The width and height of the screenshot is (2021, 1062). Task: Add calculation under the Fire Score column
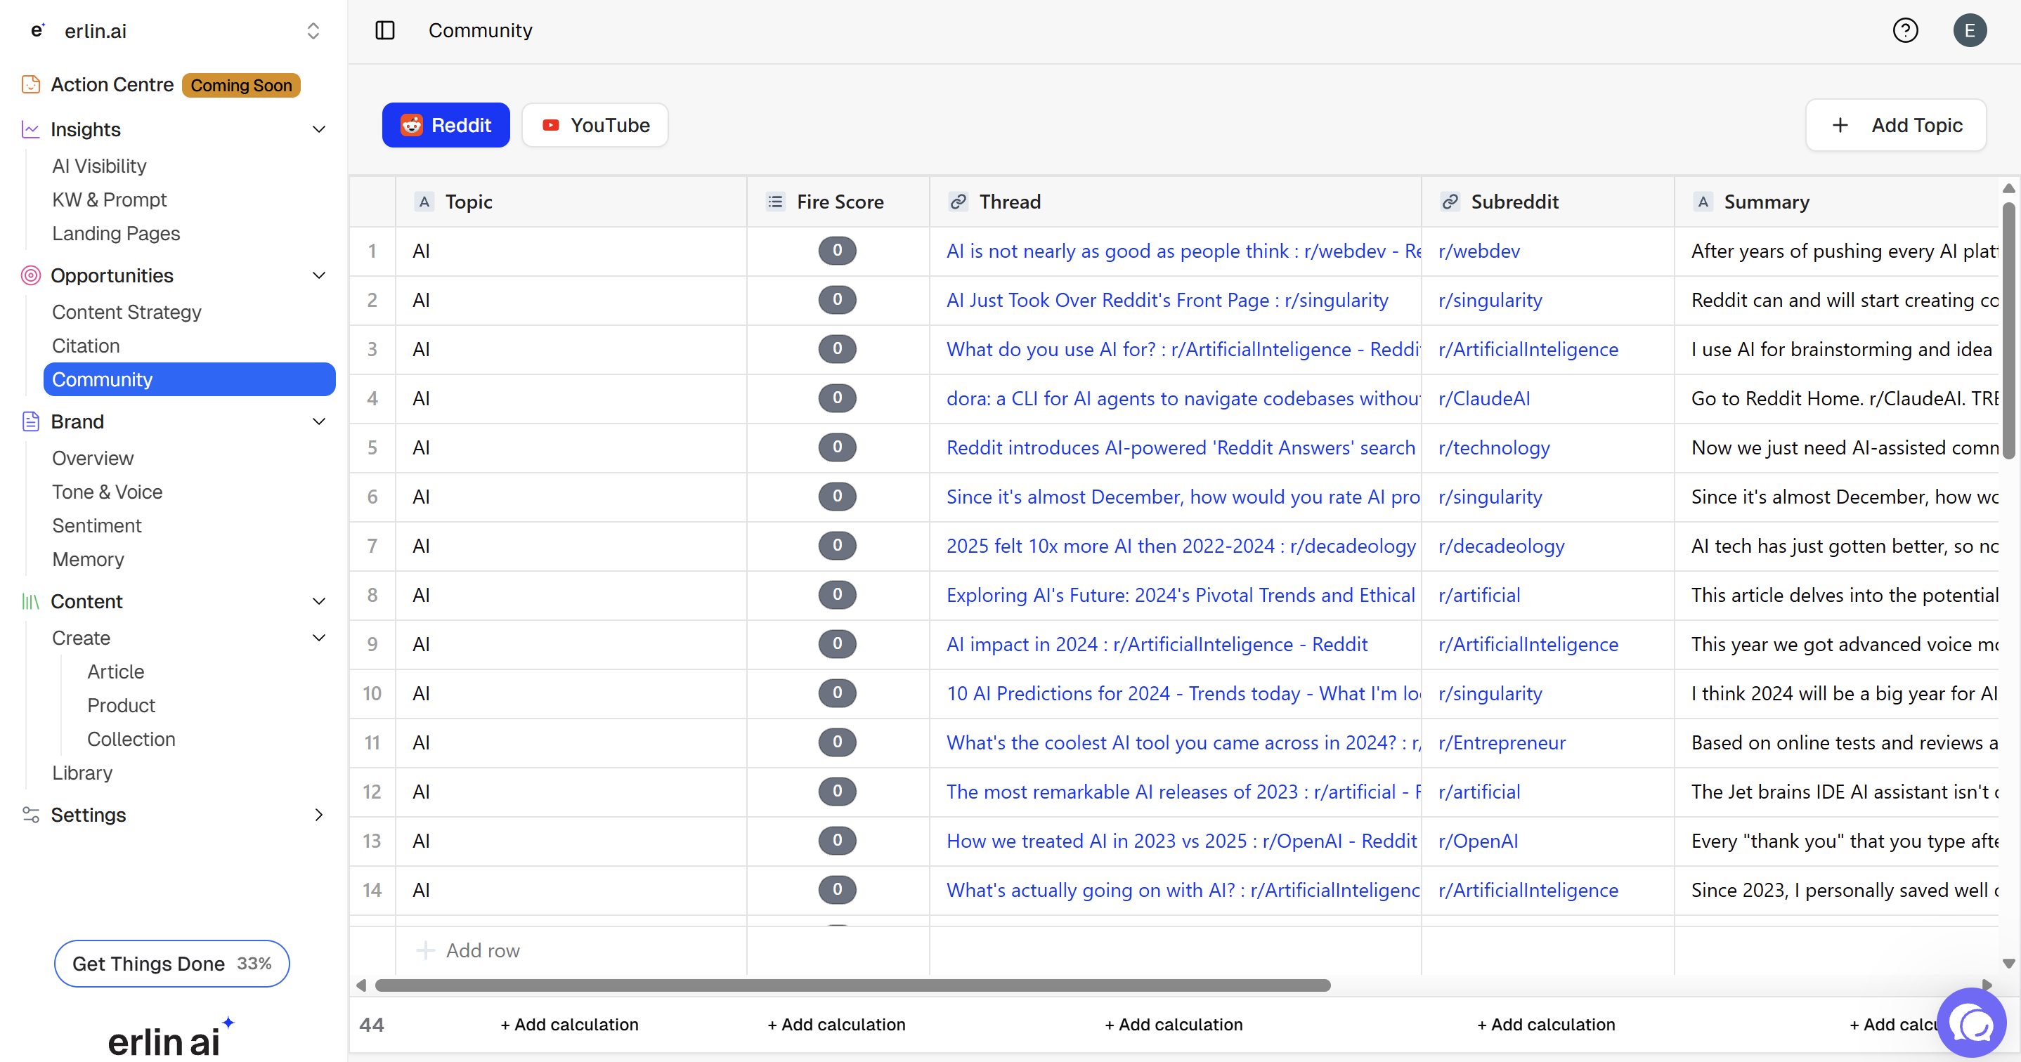click(836, 1025)
